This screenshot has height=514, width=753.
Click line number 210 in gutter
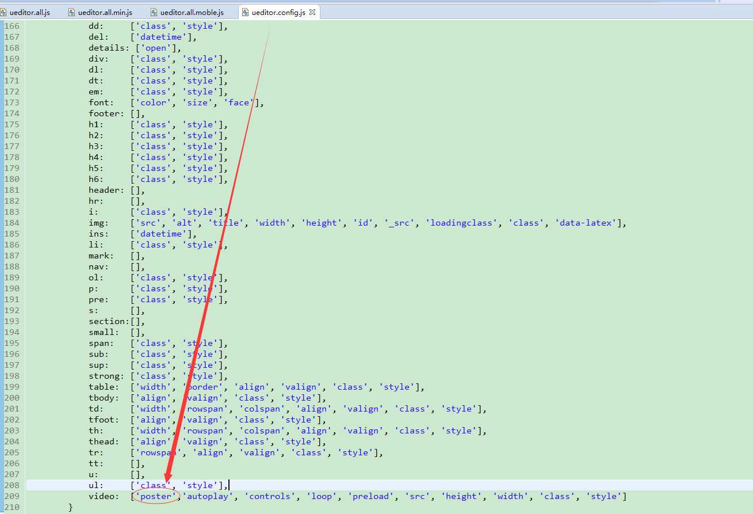click(x=12, y=507)
